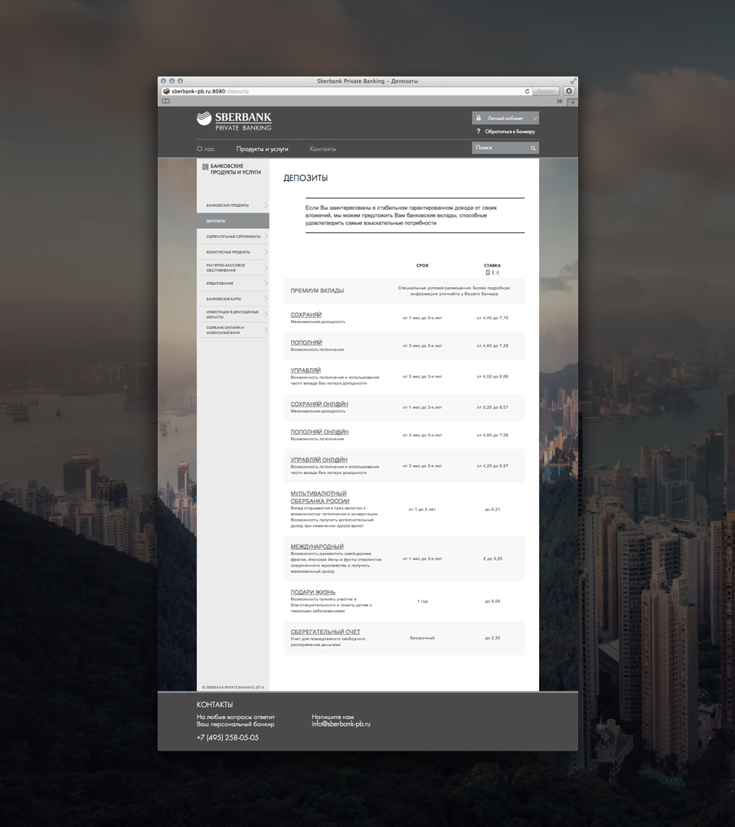Screen dimensions: 735x827
Task: Select the Депозиты sidebar item
Action: tap(233, 221)
